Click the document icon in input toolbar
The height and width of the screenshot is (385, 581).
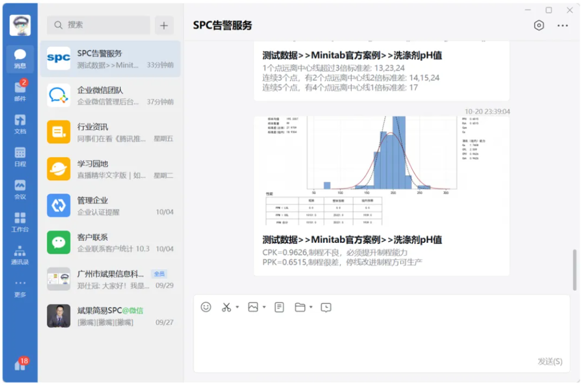pos(279,307)
